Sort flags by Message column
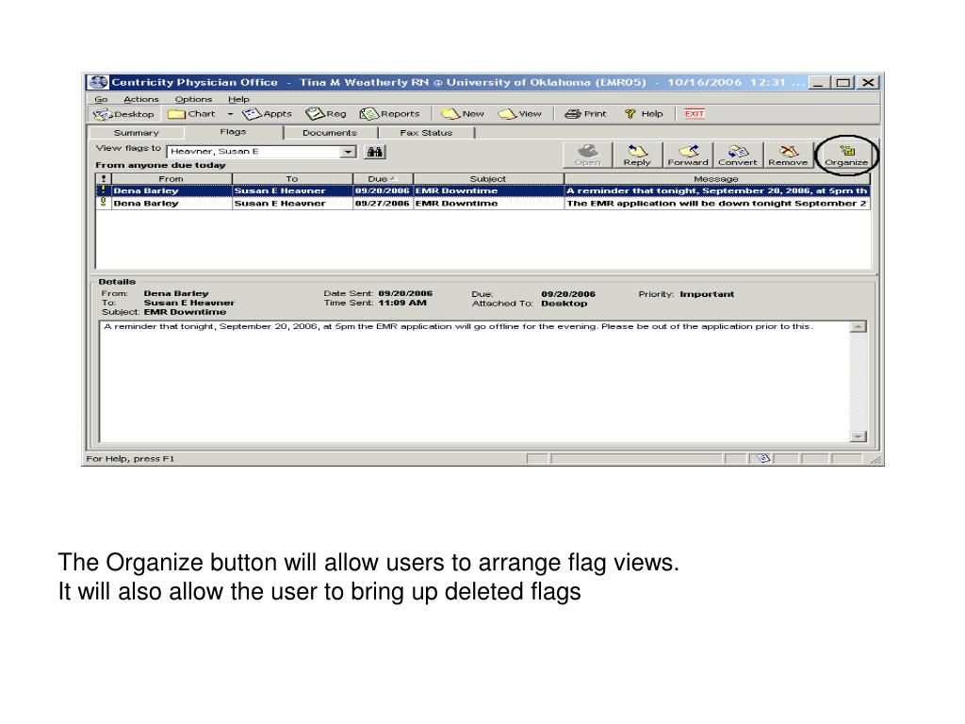 [717, 178]
